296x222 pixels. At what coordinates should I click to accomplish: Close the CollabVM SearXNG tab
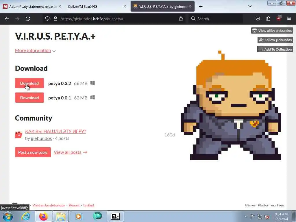click(125, 6)
